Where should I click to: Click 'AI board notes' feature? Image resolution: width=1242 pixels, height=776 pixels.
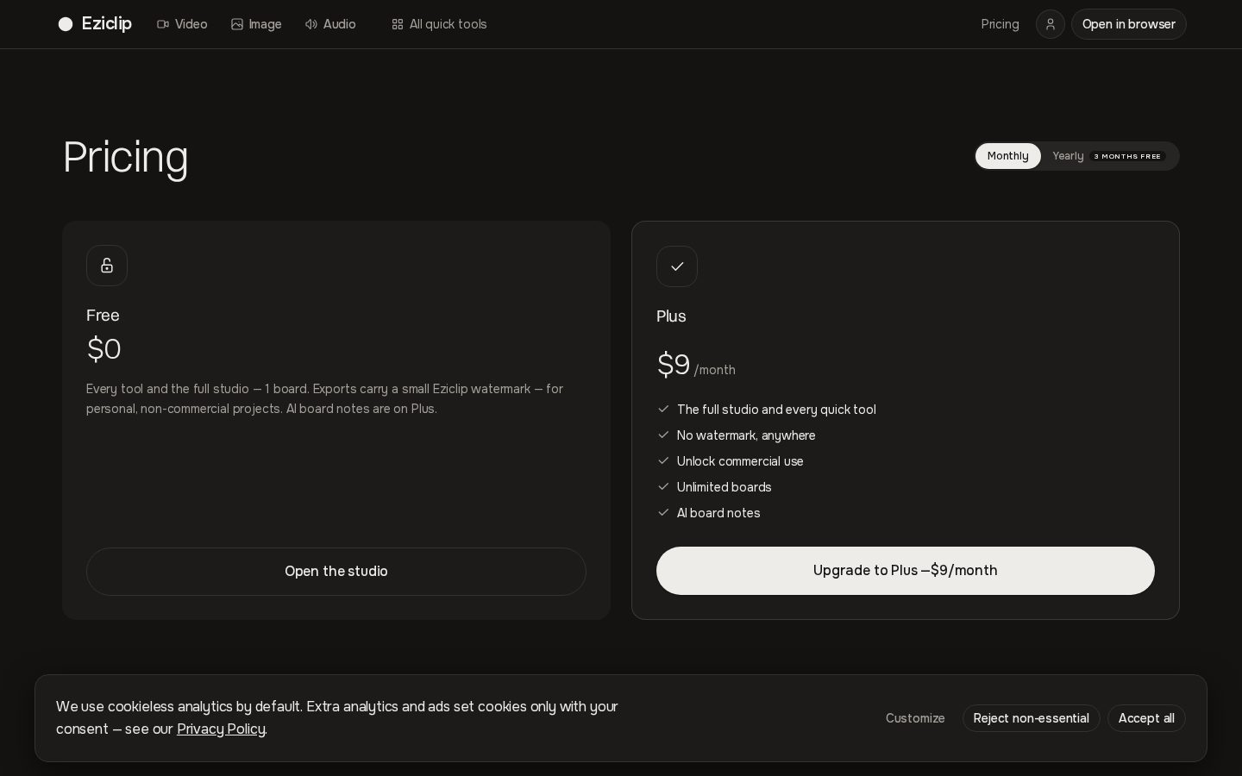[x=718, y=513]
